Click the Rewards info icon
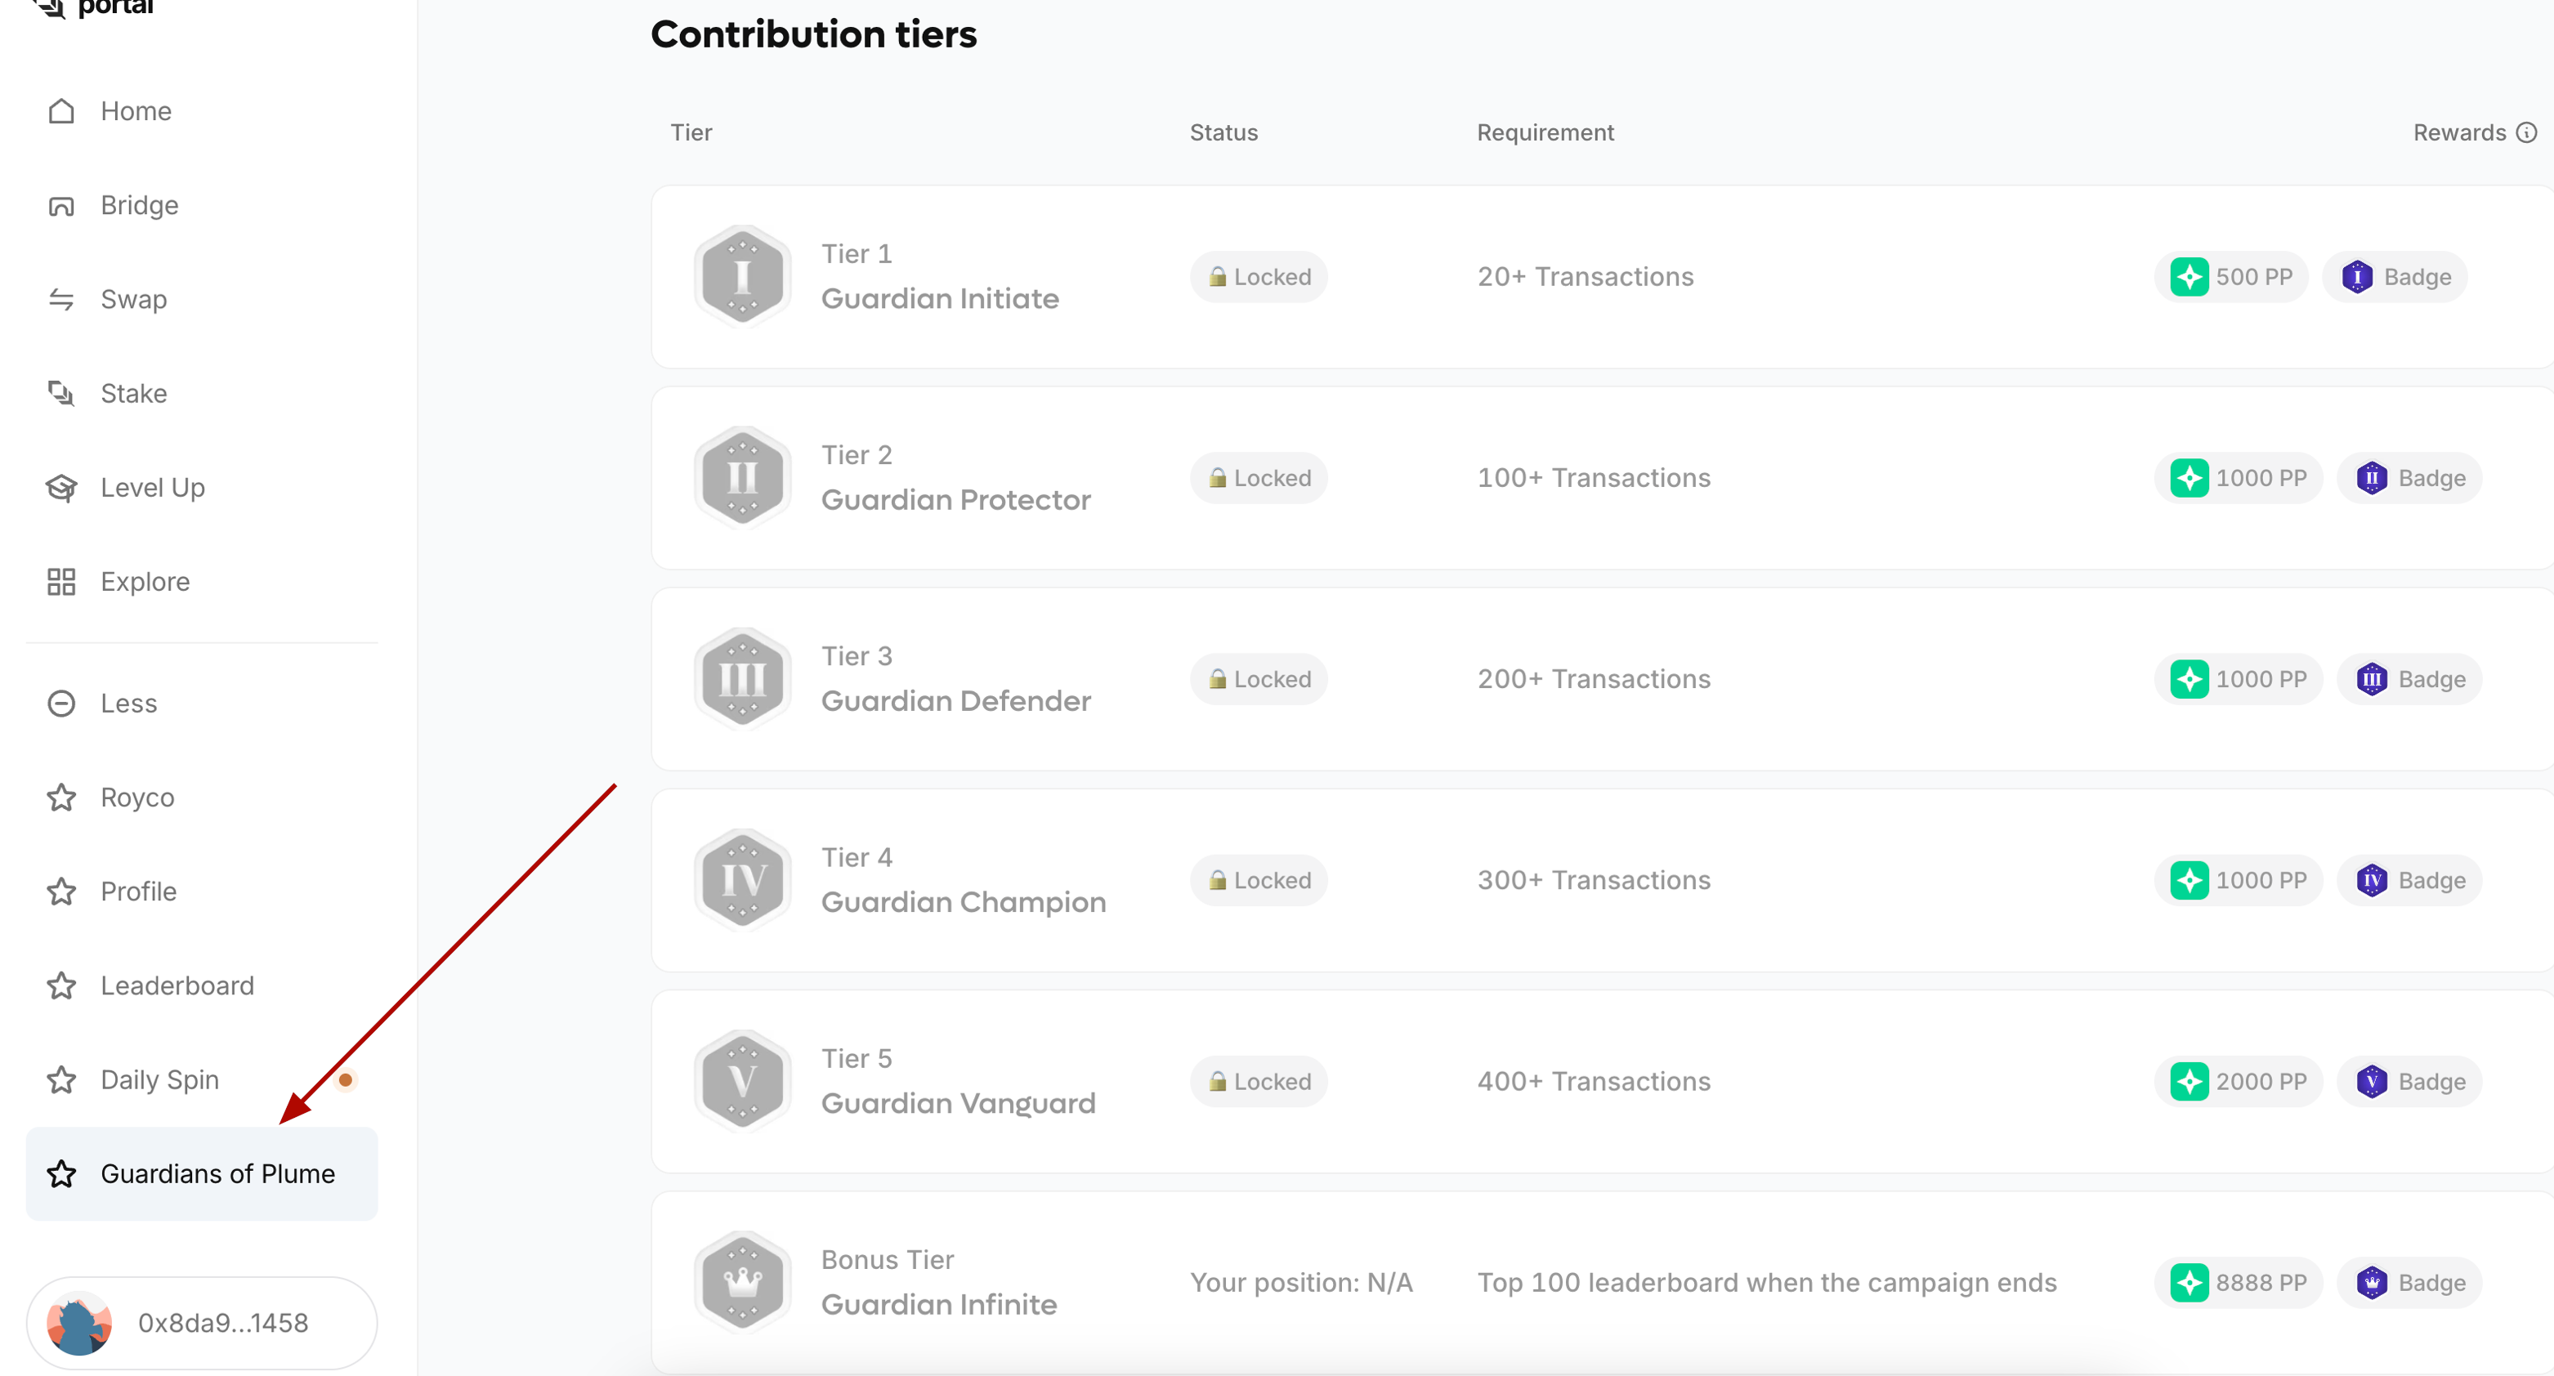 click(2527, 133)
